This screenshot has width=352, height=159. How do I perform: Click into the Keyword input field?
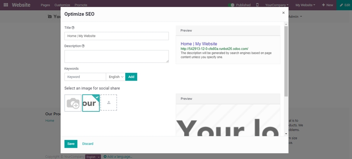pos(85,77)
